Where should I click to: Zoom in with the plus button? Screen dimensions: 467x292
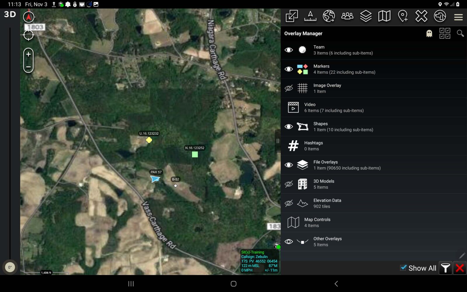tap(28, 54)
